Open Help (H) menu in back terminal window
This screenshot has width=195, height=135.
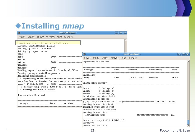tap(69, 37)
